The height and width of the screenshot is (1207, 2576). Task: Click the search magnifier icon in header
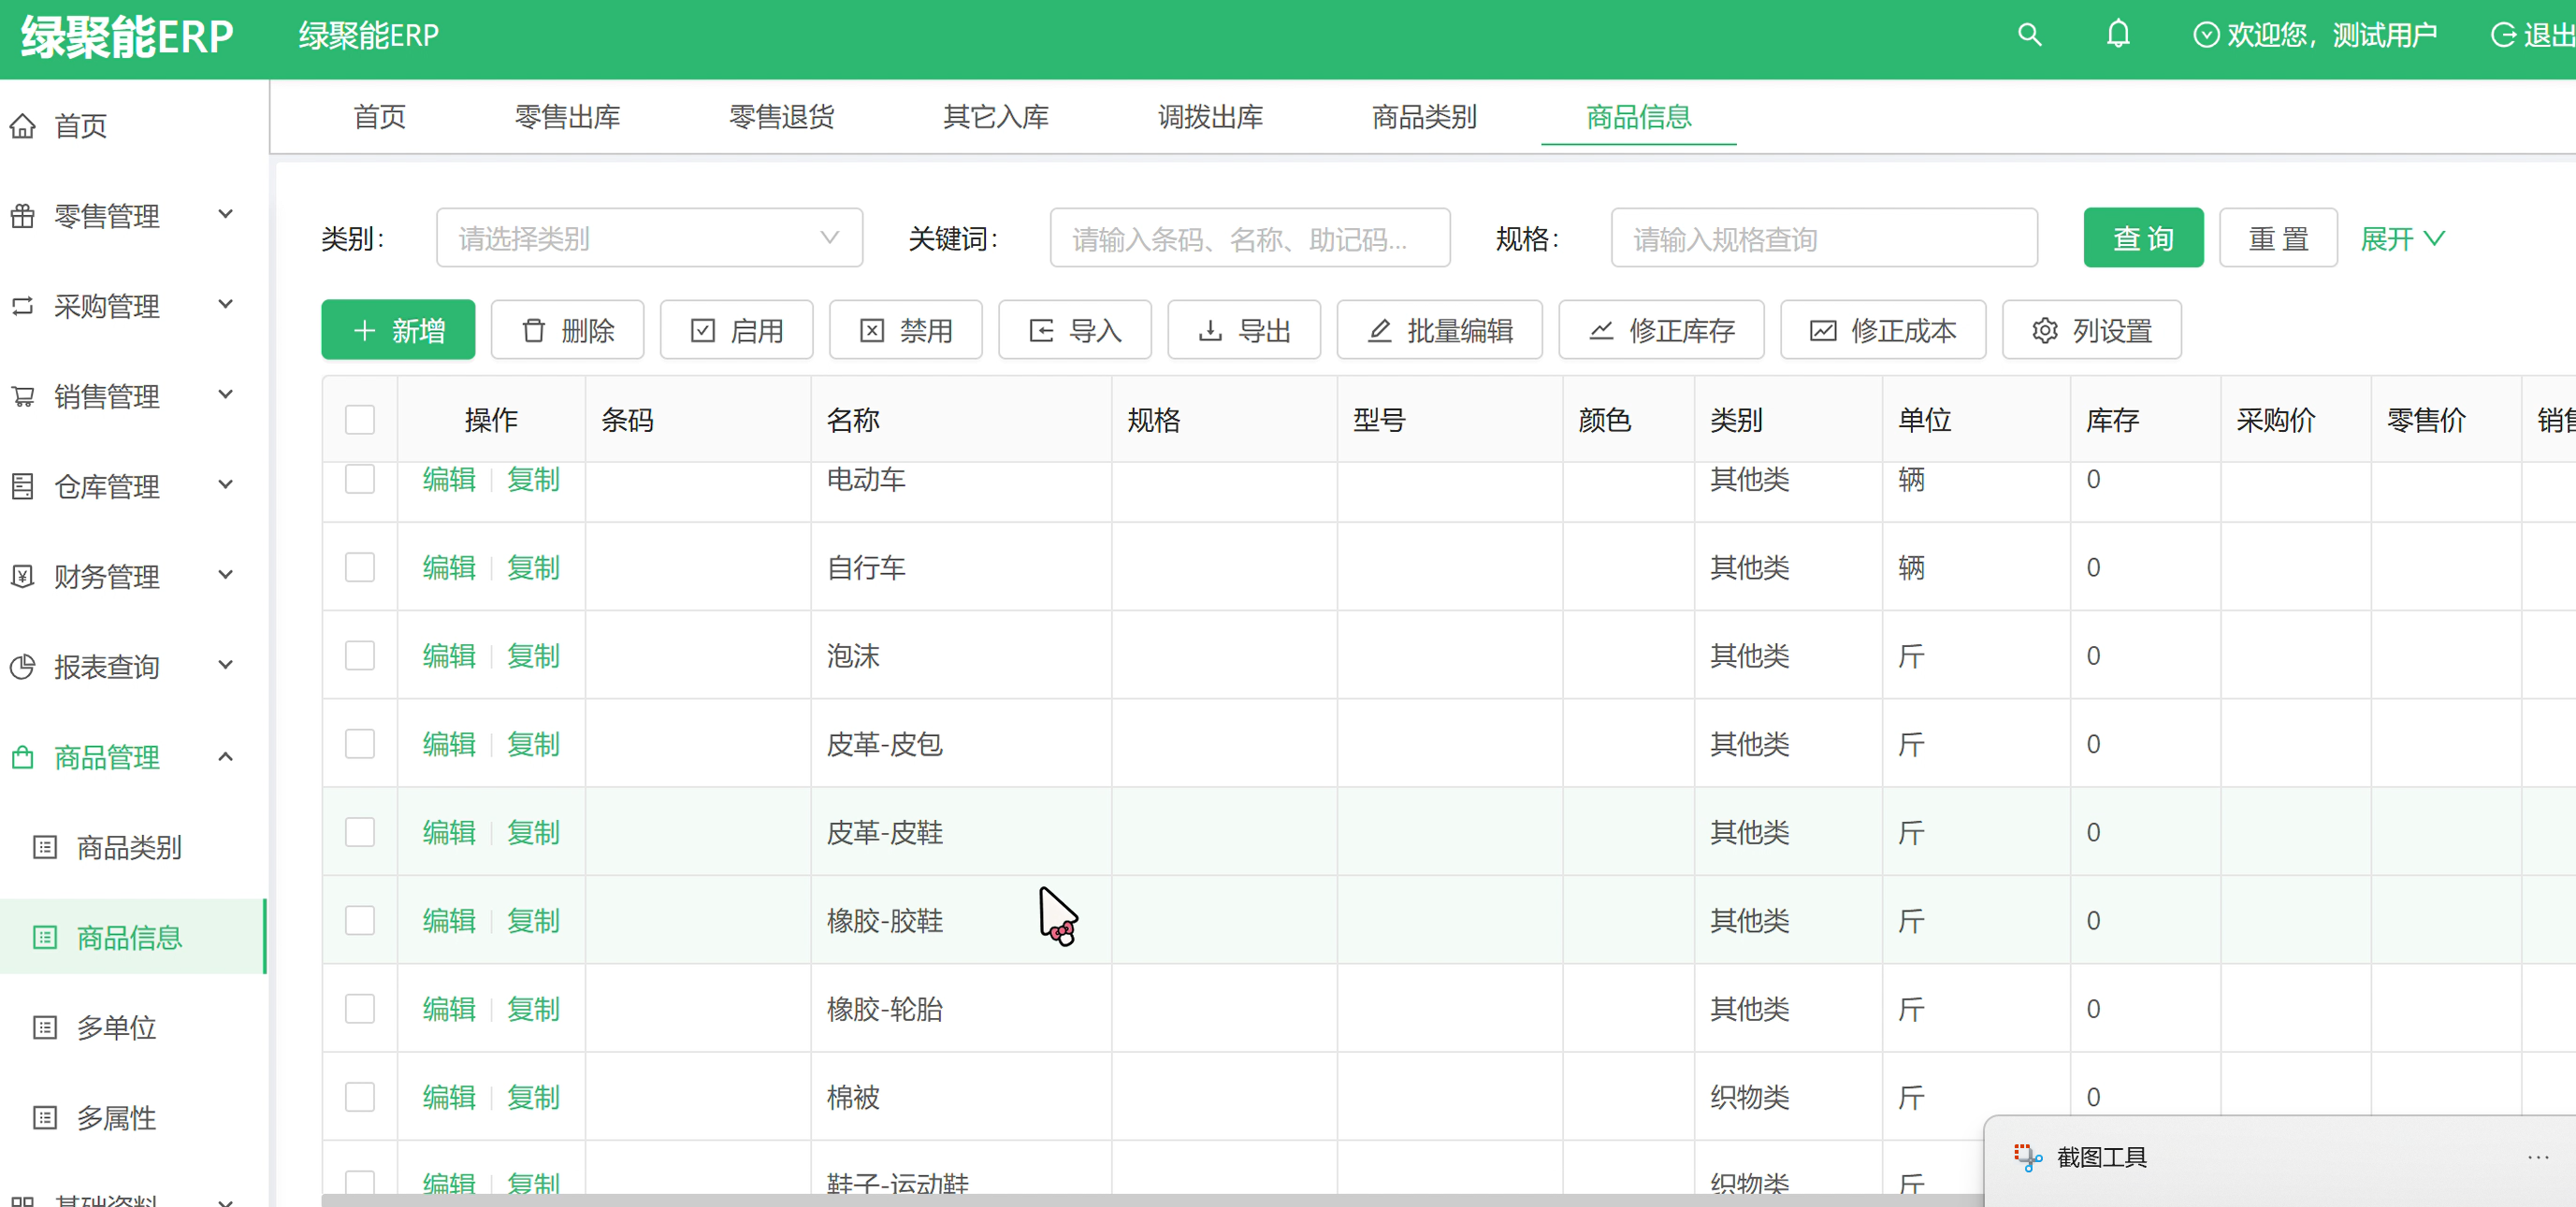click(2029, 35)
